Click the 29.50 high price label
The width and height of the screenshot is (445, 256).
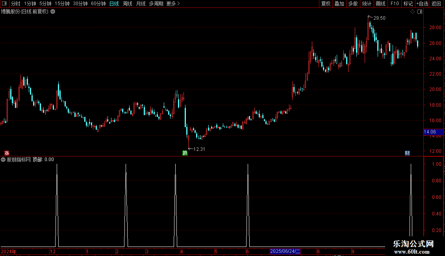pos(379,18)
